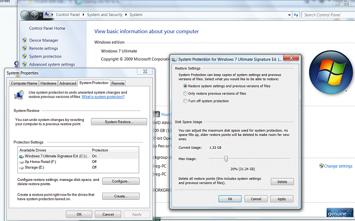Close the System Protection dialog with red X
Viewport: 355px width, 221px height.
pyautogui.click(x=291, y=58)
